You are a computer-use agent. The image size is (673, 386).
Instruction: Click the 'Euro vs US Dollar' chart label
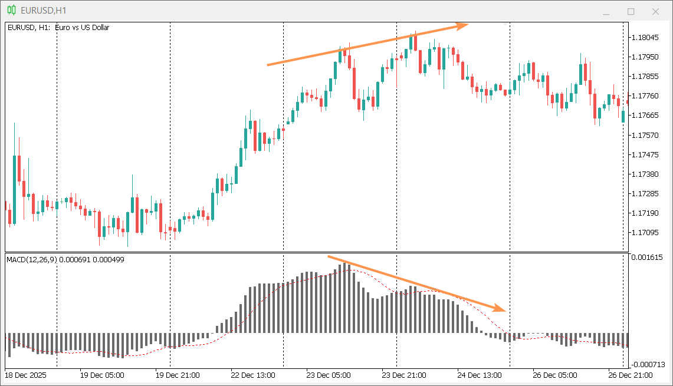coord(82,28)
